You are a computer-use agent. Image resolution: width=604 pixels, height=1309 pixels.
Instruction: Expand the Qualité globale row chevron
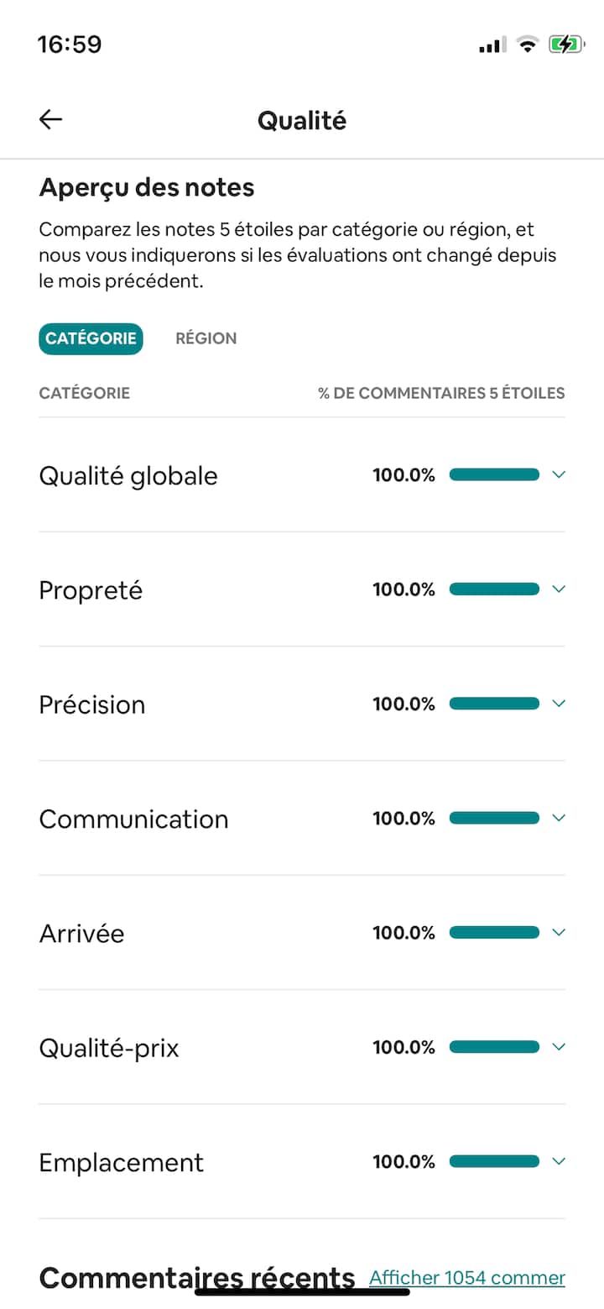coord(560,475)
